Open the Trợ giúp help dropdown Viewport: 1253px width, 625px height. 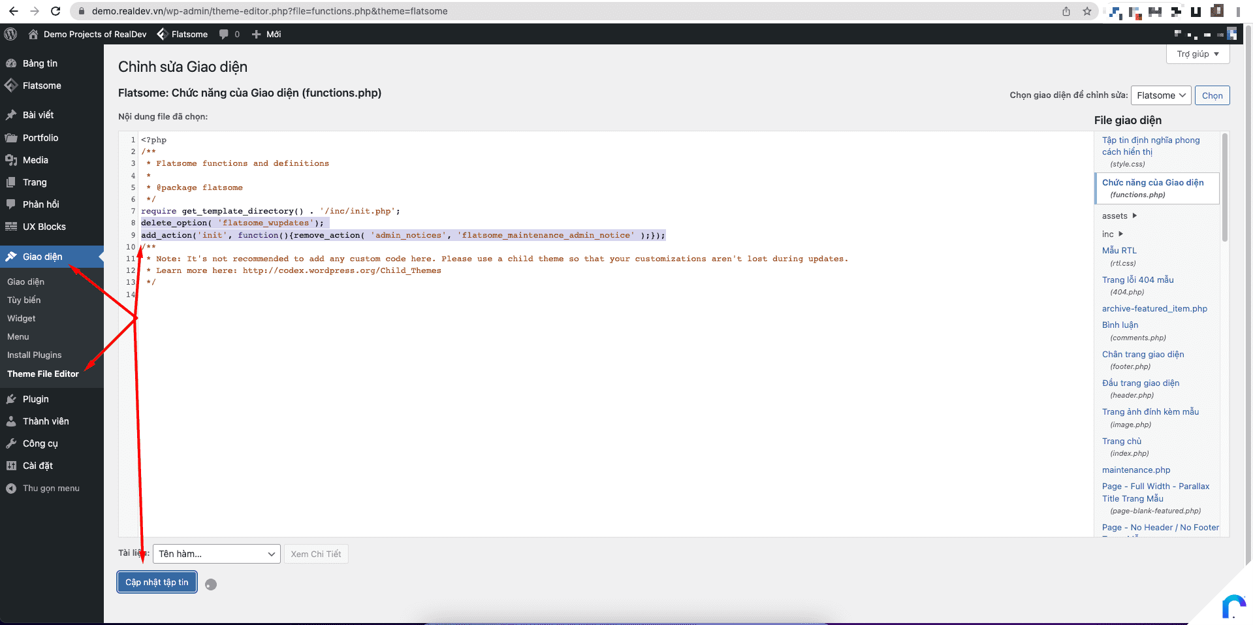(1197, 54)
